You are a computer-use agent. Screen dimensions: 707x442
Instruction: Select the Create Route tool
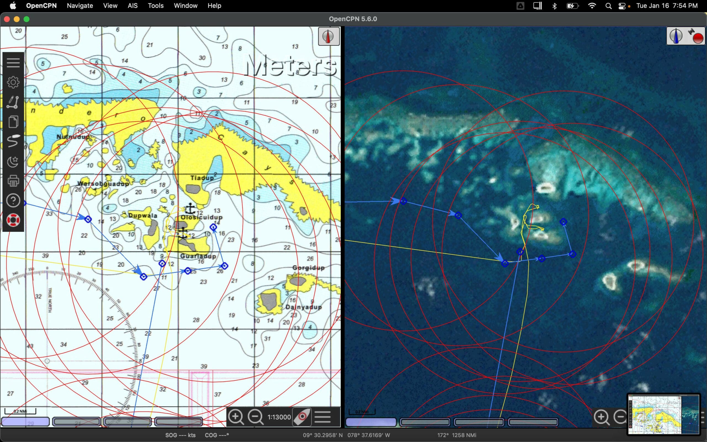(x=13, y=102)
